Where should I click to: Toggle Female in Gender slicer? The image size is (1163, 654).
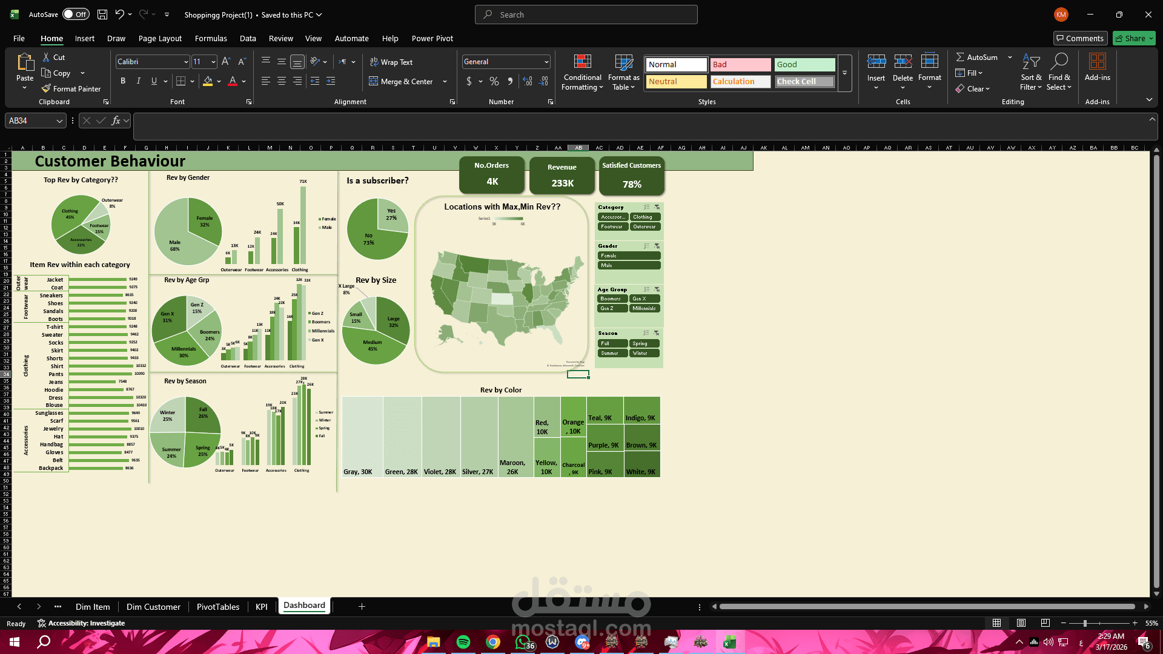pos(629,256)
